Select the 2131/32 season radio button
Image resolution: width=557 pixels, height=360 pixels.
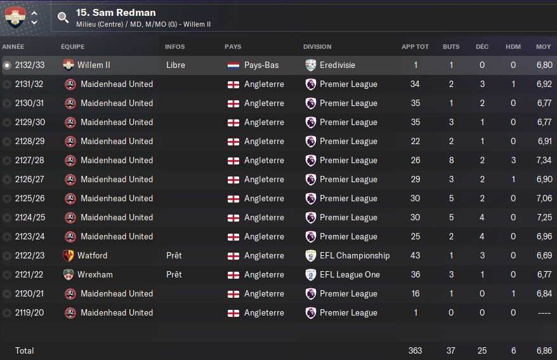click(x=7, y=84)
